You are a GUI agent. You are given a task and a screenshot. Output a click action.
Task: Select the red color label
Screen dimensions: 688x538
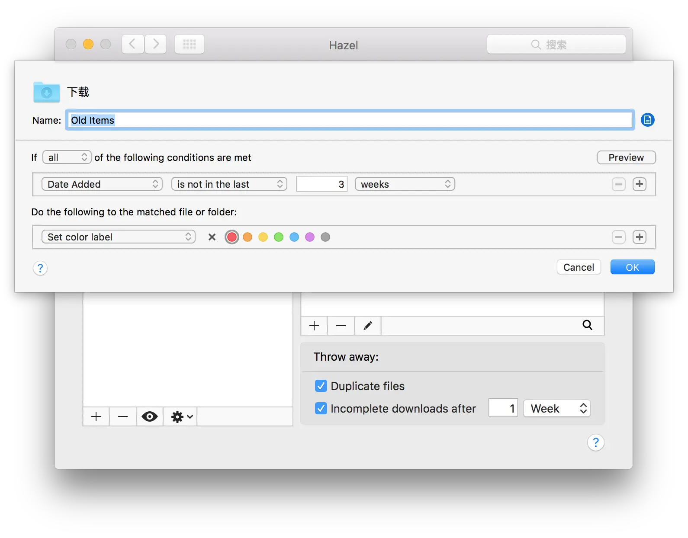[x=232, y=237]
